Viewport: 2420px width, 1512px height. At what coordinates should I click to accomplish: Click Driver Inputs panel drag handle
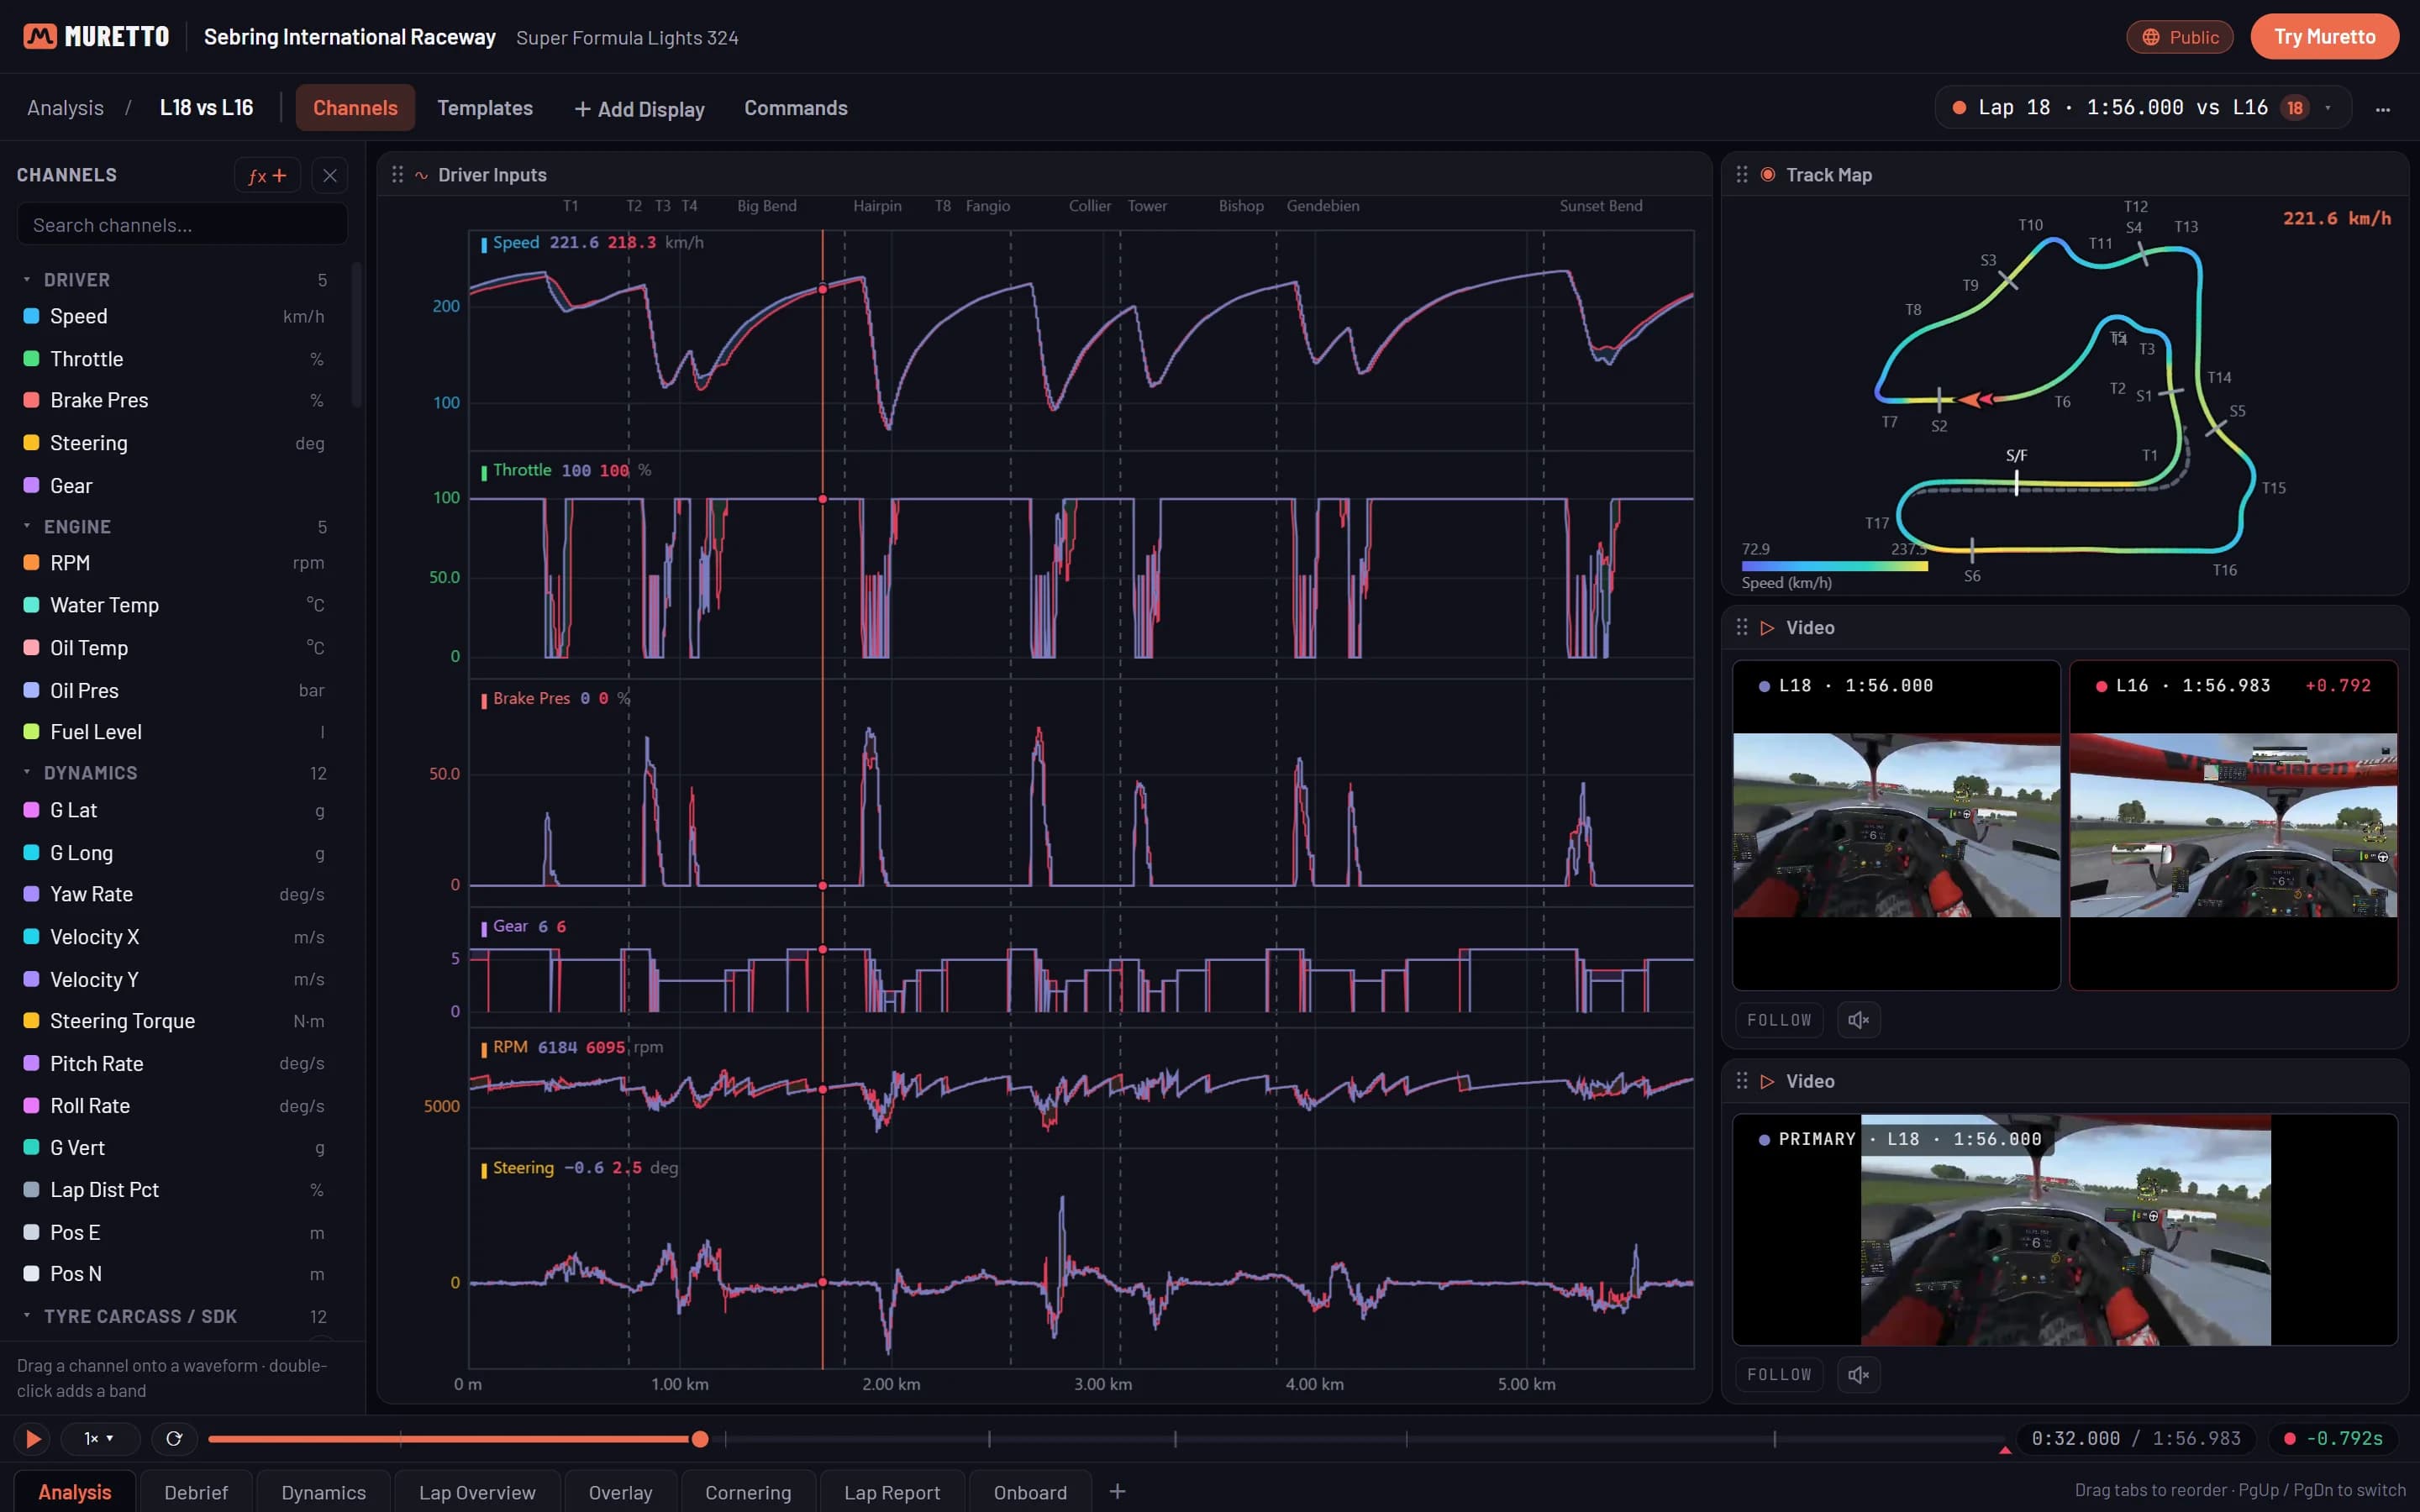[397, 175]
